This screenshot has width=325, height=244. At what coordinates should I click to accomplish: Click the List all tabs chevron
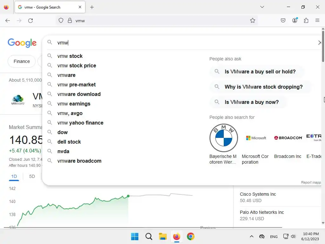262,7
